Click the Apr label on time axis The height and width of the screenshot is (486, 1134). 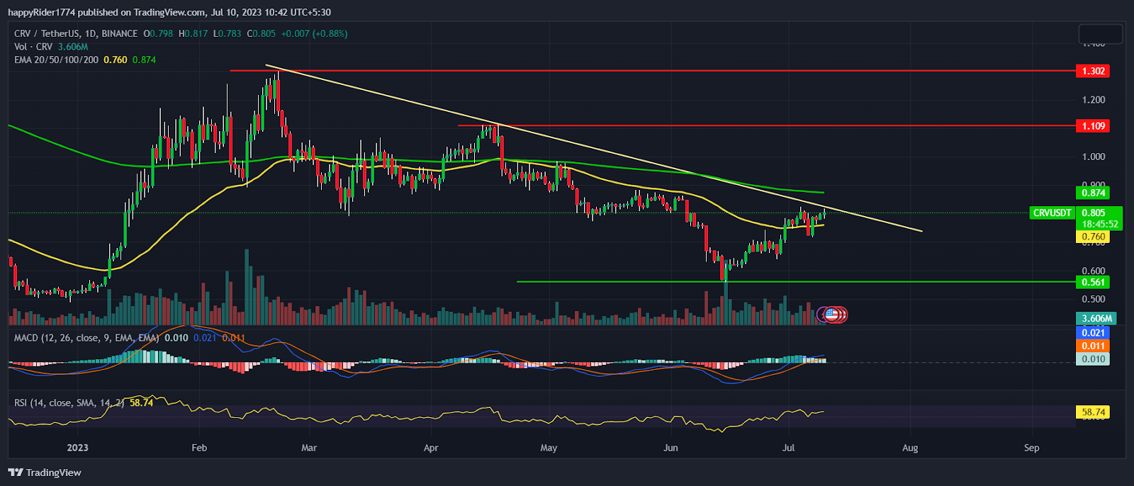[x=431, y=448]
